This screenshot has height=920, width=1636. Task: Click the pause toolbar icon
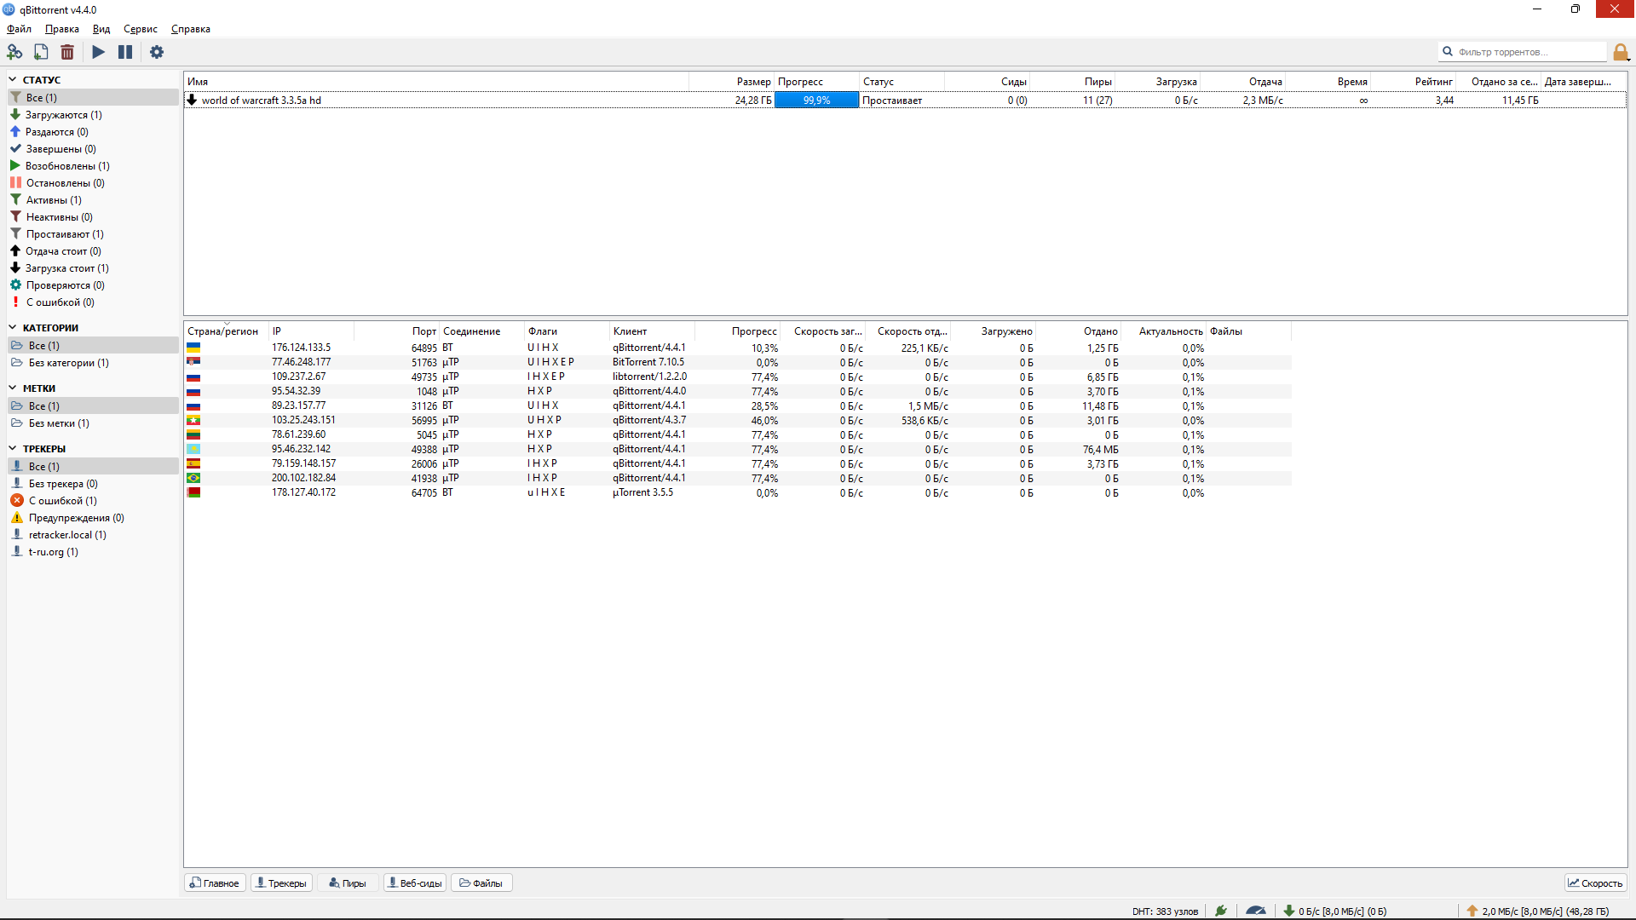(125, 52)
